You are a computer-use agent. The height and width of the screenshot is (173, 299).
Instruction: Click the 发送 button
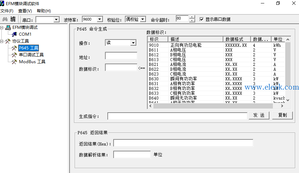259,115
